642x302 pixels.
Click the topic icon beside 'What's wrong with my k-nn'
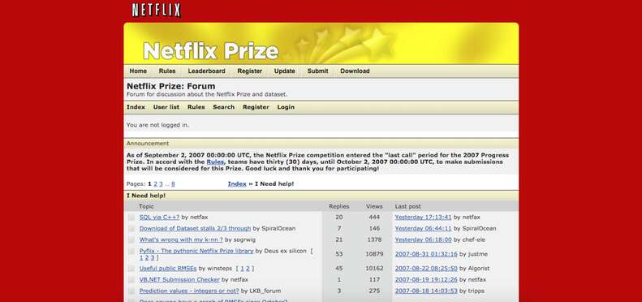pyautogui.click(x=131, y=240)
